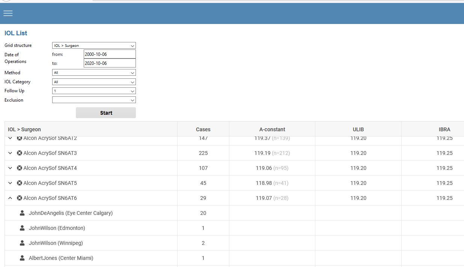Click cases value 225 for SN6AT3
Image resolution: width=464 pixels, height=267 pixels.
pyautogui.click(x=203, y=153)
